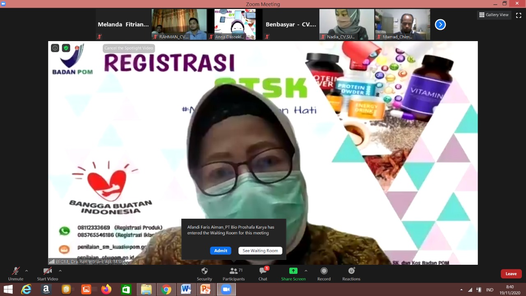Click the green encryption shield icon
The height and width of the screenshot is (296, 526).
tap(66, 48)
